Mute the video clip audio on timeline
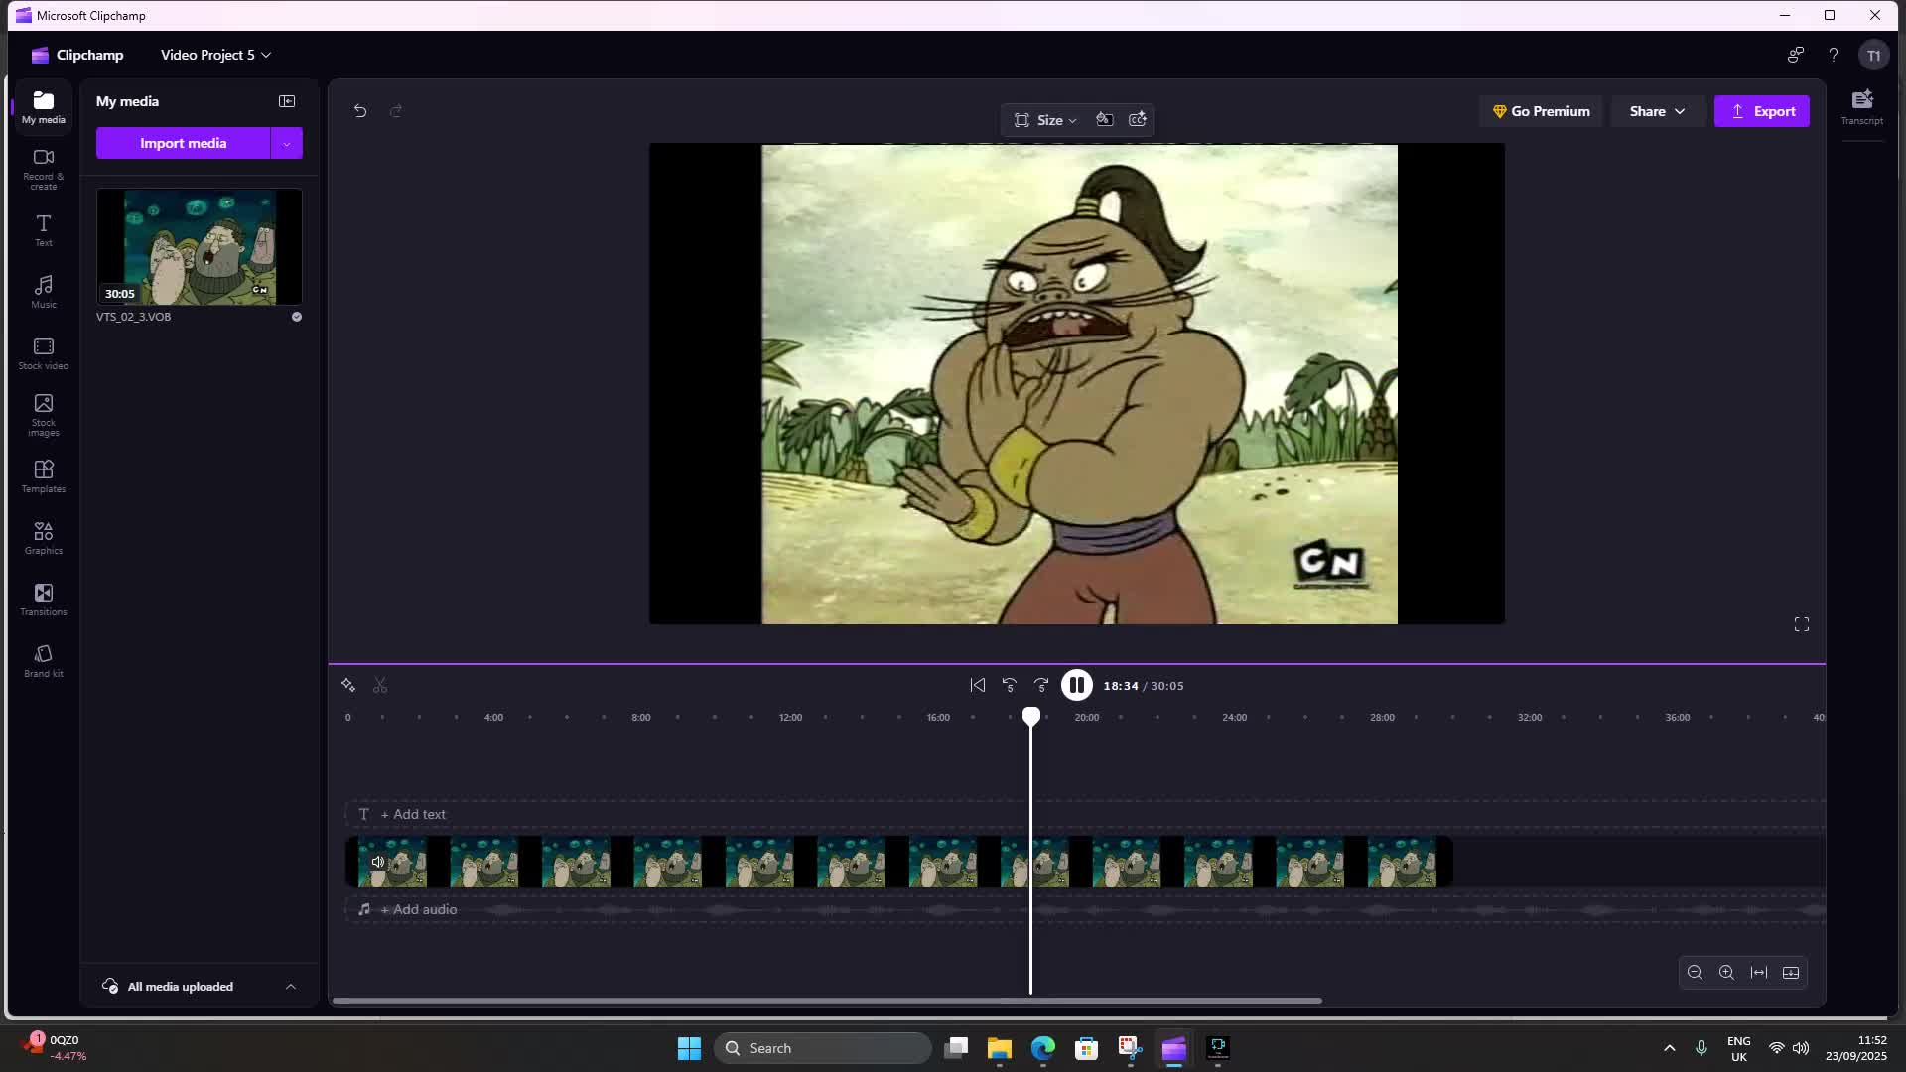The height and width of the screenshot is (1072, 1906). pyautogui.click(x=377, y=862)
